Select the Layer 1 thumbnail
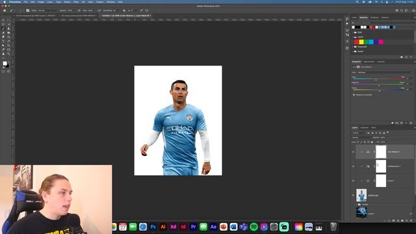The height and width of the screenshot is (234, 416). 361,213
